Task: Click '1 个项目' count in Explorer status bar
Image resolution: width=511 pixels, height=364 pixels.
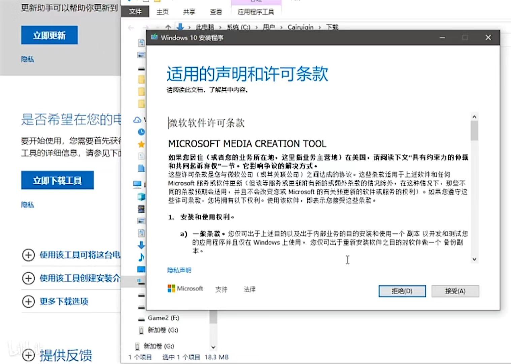Action: click(x=140, y=357)
